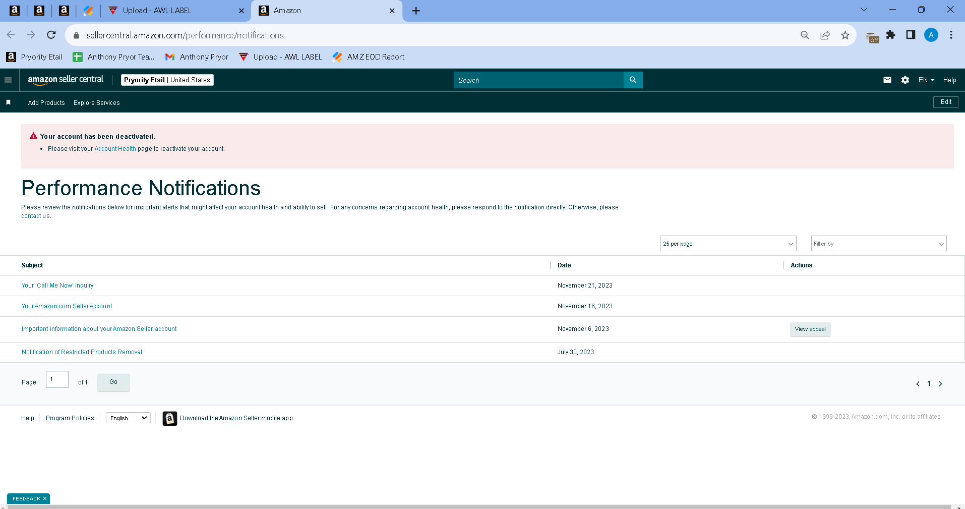The height and width of the screenshot is (509, 965).
Task: Select page 1 in the pagination
Action: pyautogui.click(x=929, y=384)
